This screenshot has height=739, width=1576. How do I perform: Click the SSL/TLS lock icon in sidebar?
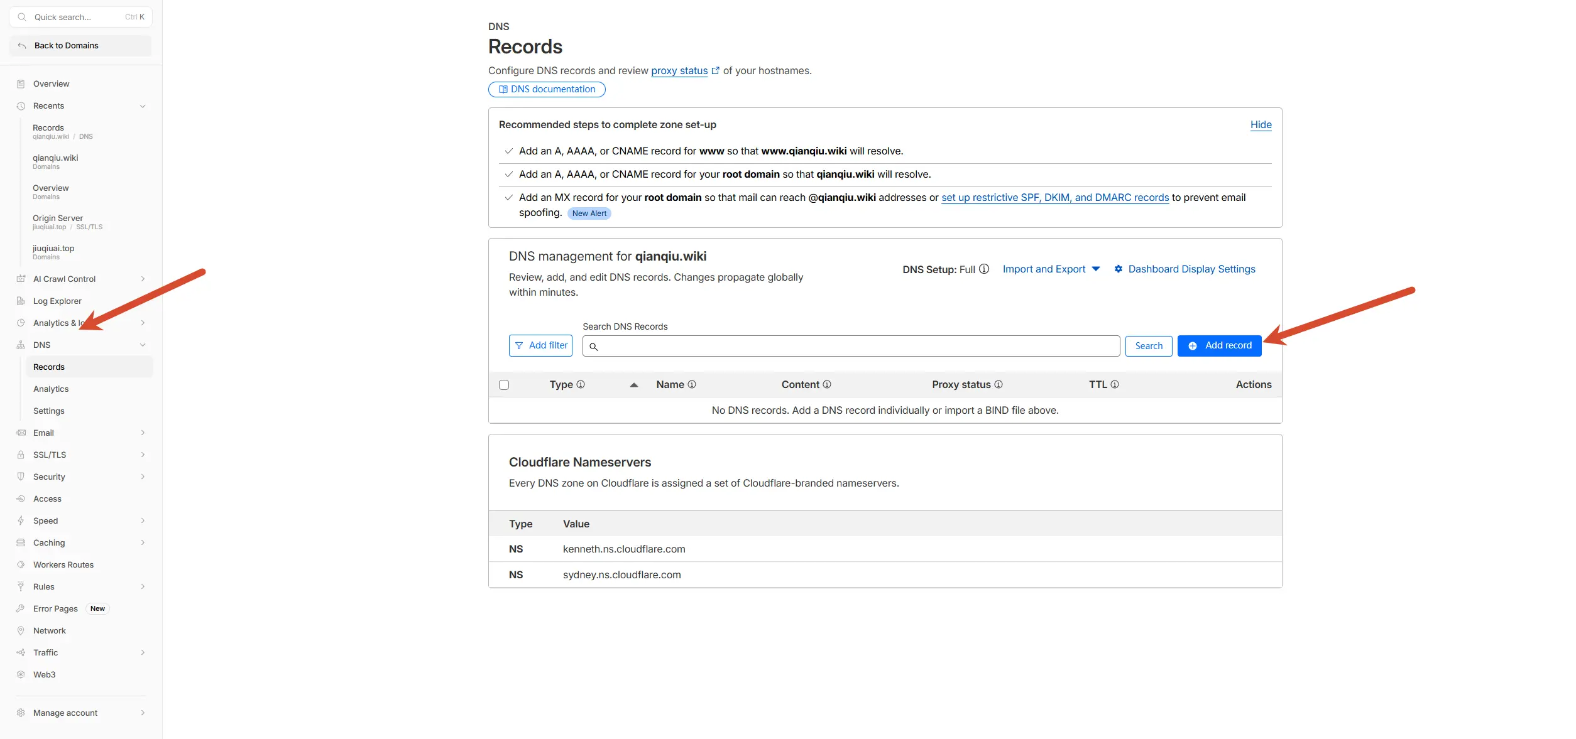pos(21,455)
